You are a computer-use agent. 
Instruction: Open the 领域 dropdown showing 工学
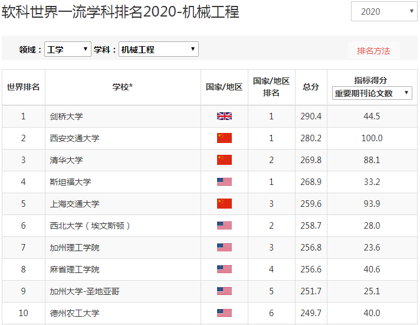click(x=68, y=49)
